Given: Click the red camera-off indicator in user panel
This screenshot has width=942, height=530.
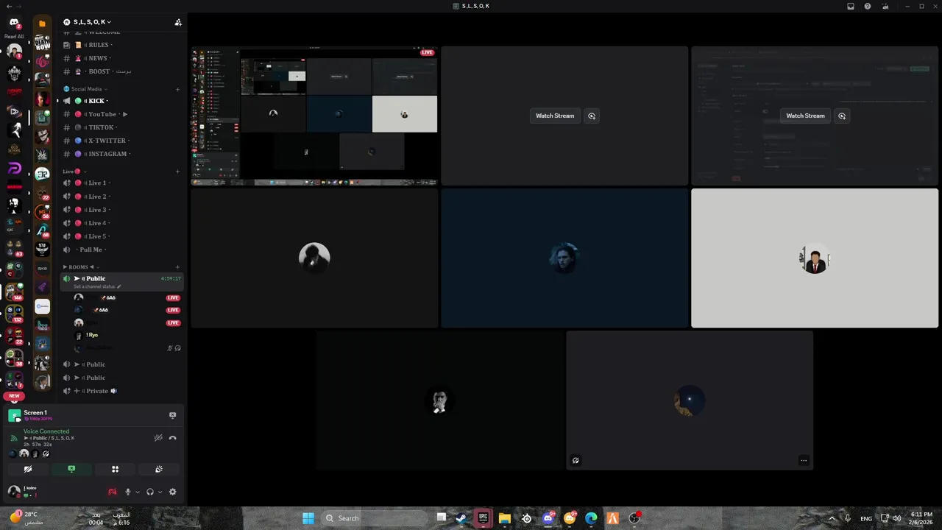Looking at the screenshot, I should [x=113, y=492].
